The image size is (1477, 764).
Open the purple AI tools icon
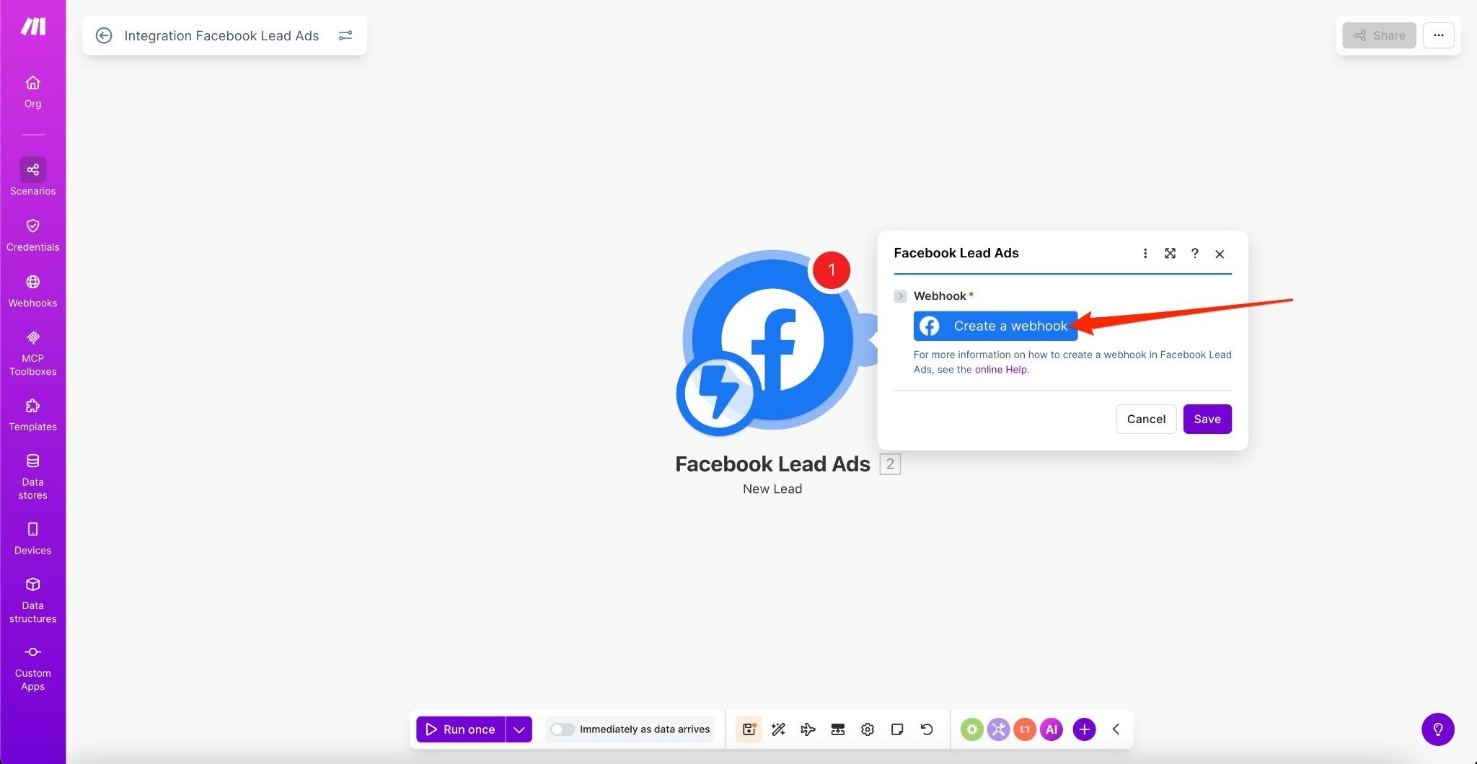point(1051,729)
